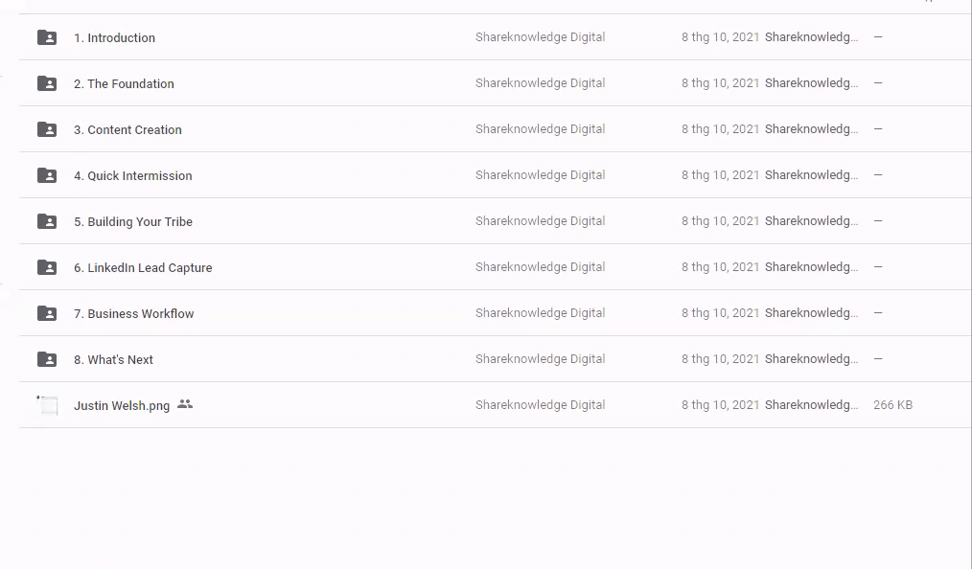Click the folder icon beside 6. LinkedIn Lead Capture

pyautogui.click(x=47, y=267)
